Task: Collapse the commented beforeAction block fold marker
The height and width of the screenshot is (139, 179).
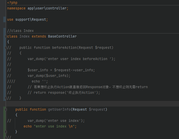Action: pos(6,48)
